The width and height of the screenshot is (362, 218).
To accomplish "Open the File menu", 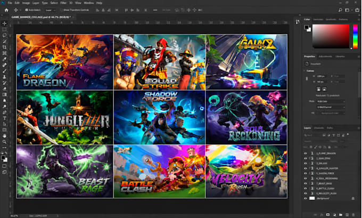I will (10, 3).
